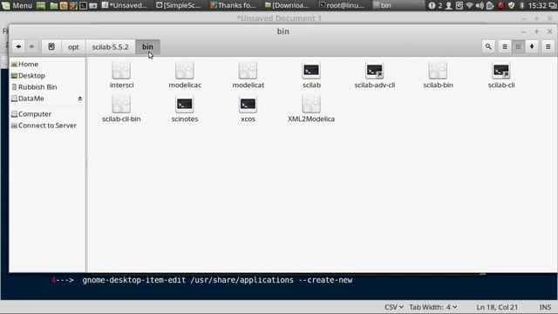The width and height of the screenshot is (558, 314).
Task: Switch to list view
Action: (x=505, y=46)
